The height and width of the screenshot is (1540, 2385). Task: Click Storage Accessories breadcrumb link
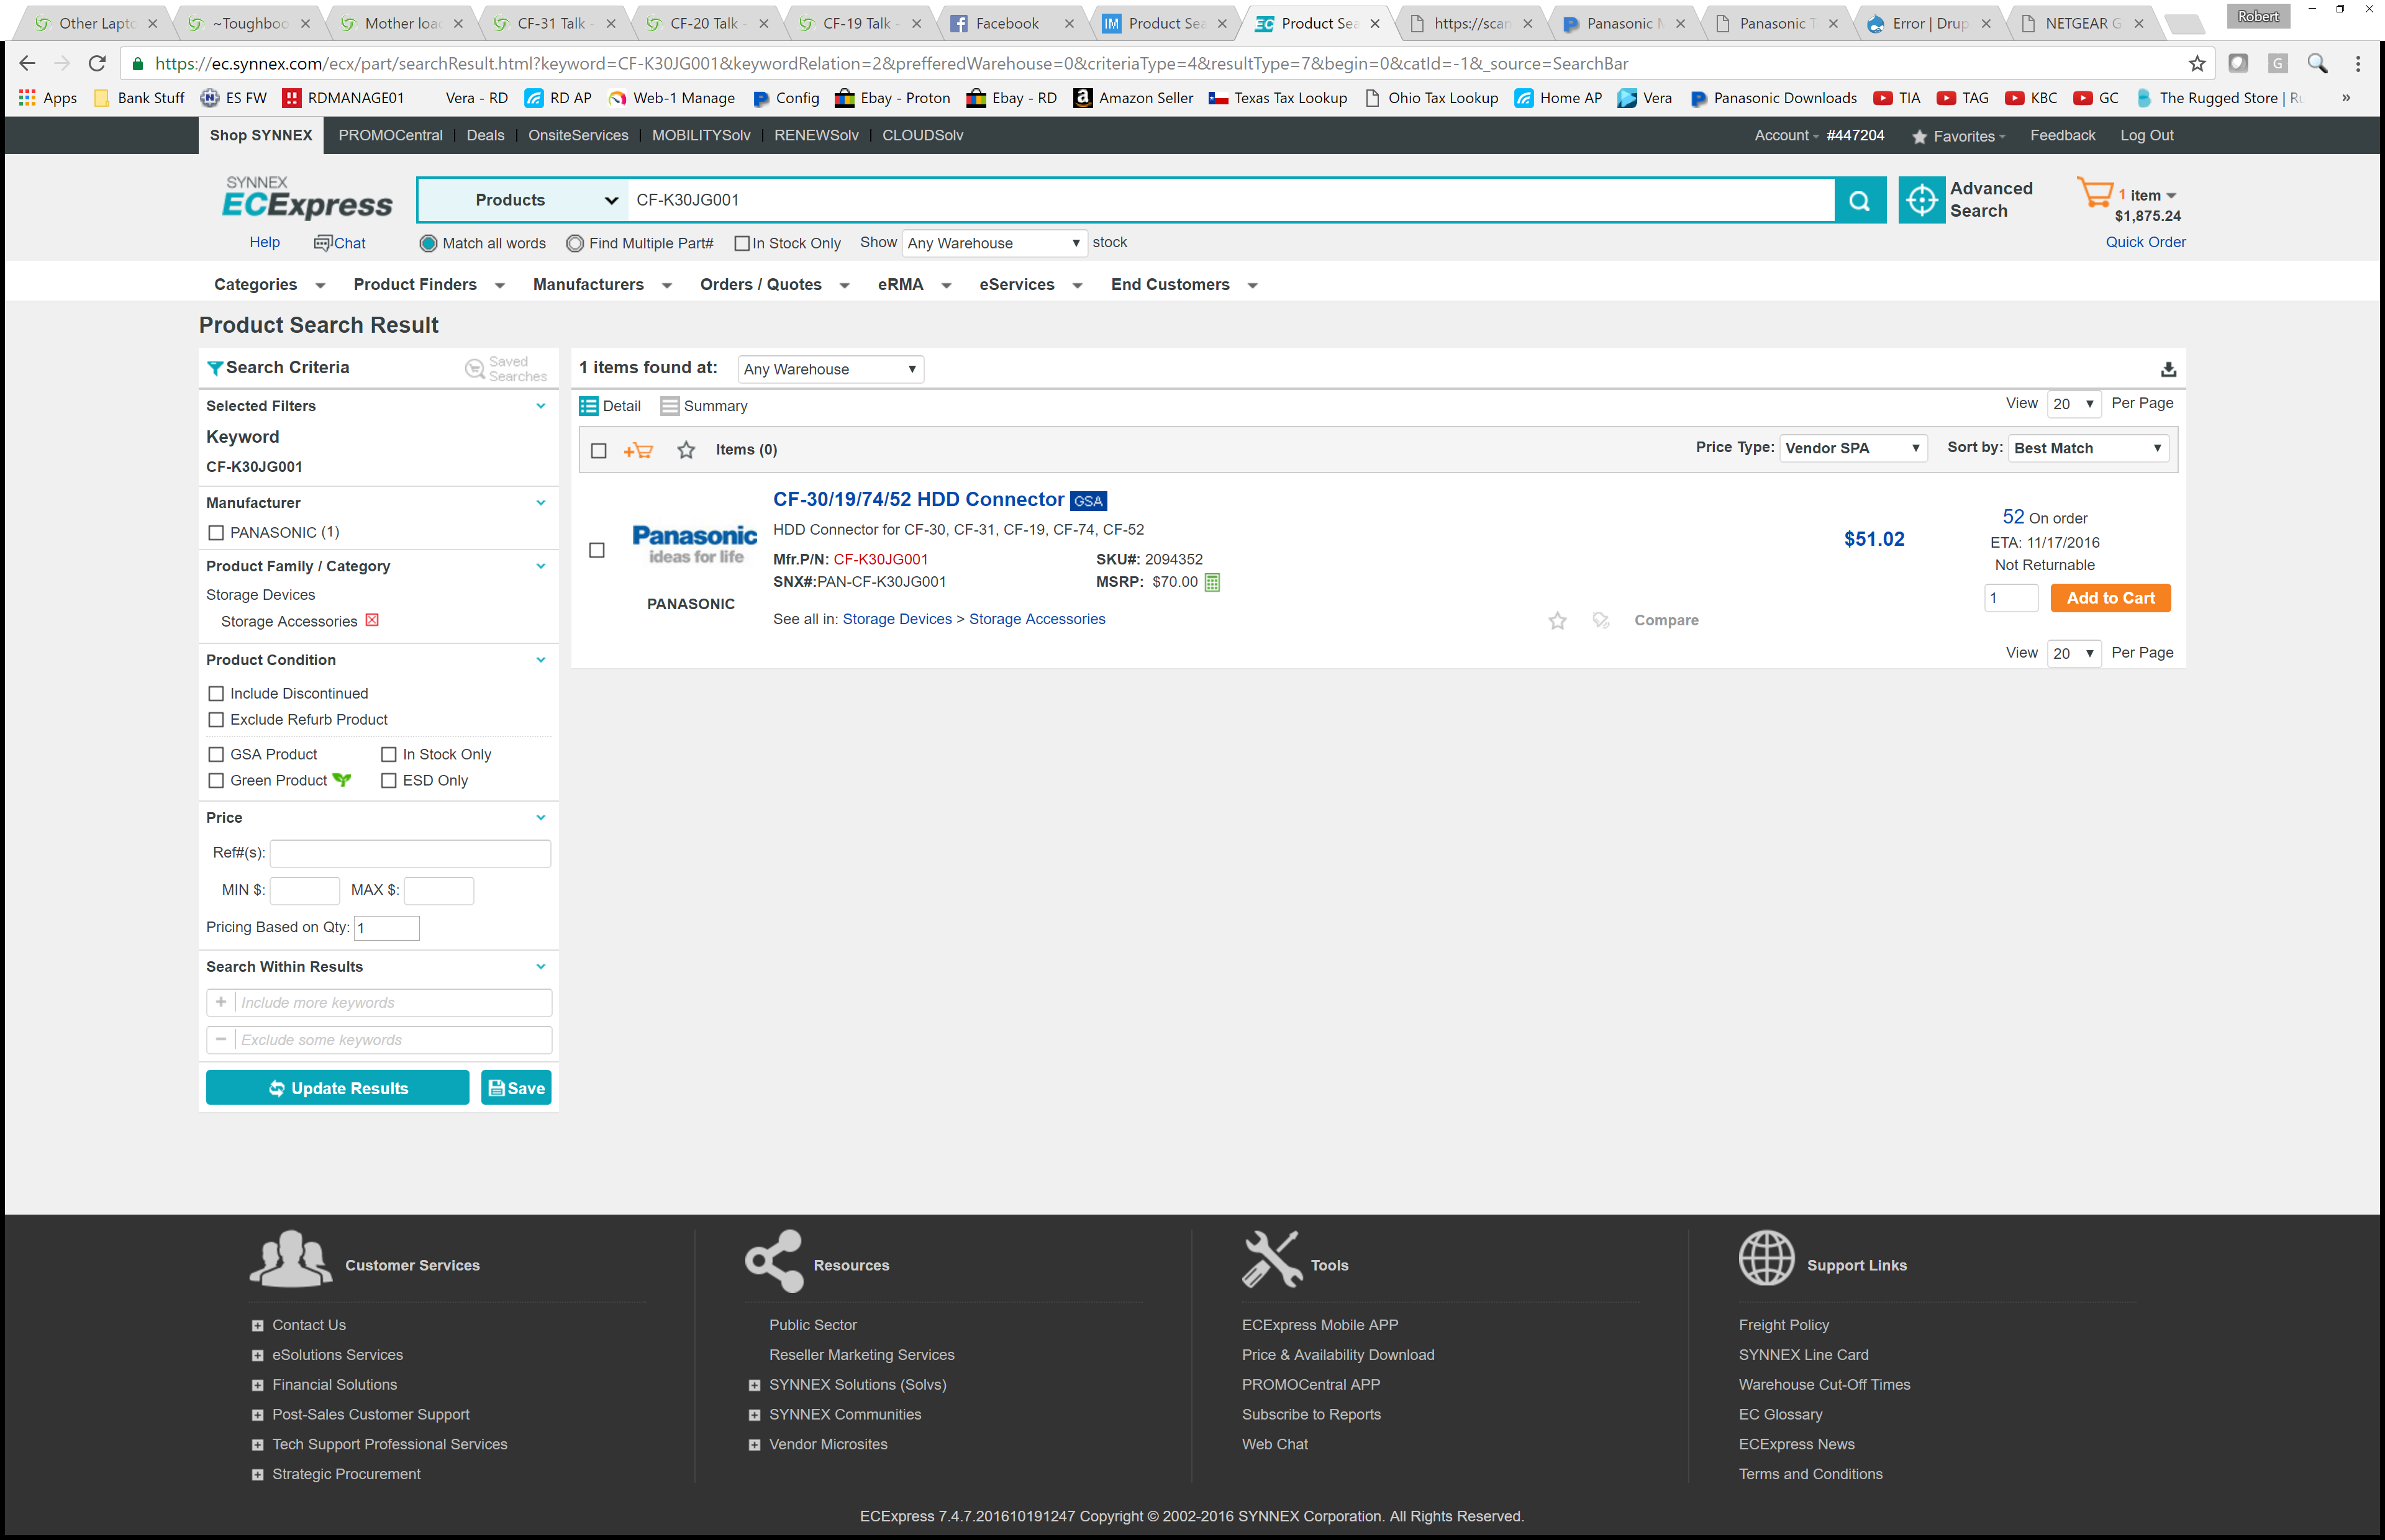click(x=1037, y=620)
